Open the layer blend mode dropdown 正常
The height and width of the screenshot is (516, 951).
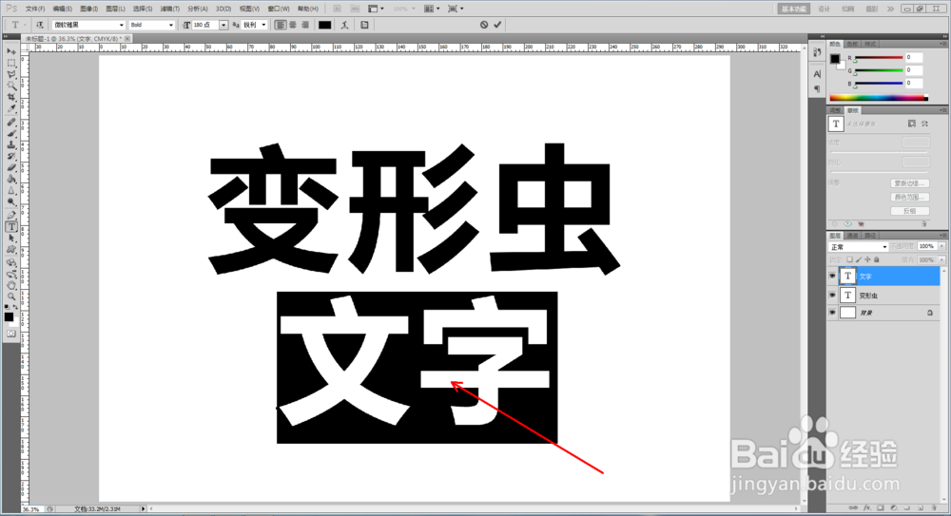(x=858, y=247)
